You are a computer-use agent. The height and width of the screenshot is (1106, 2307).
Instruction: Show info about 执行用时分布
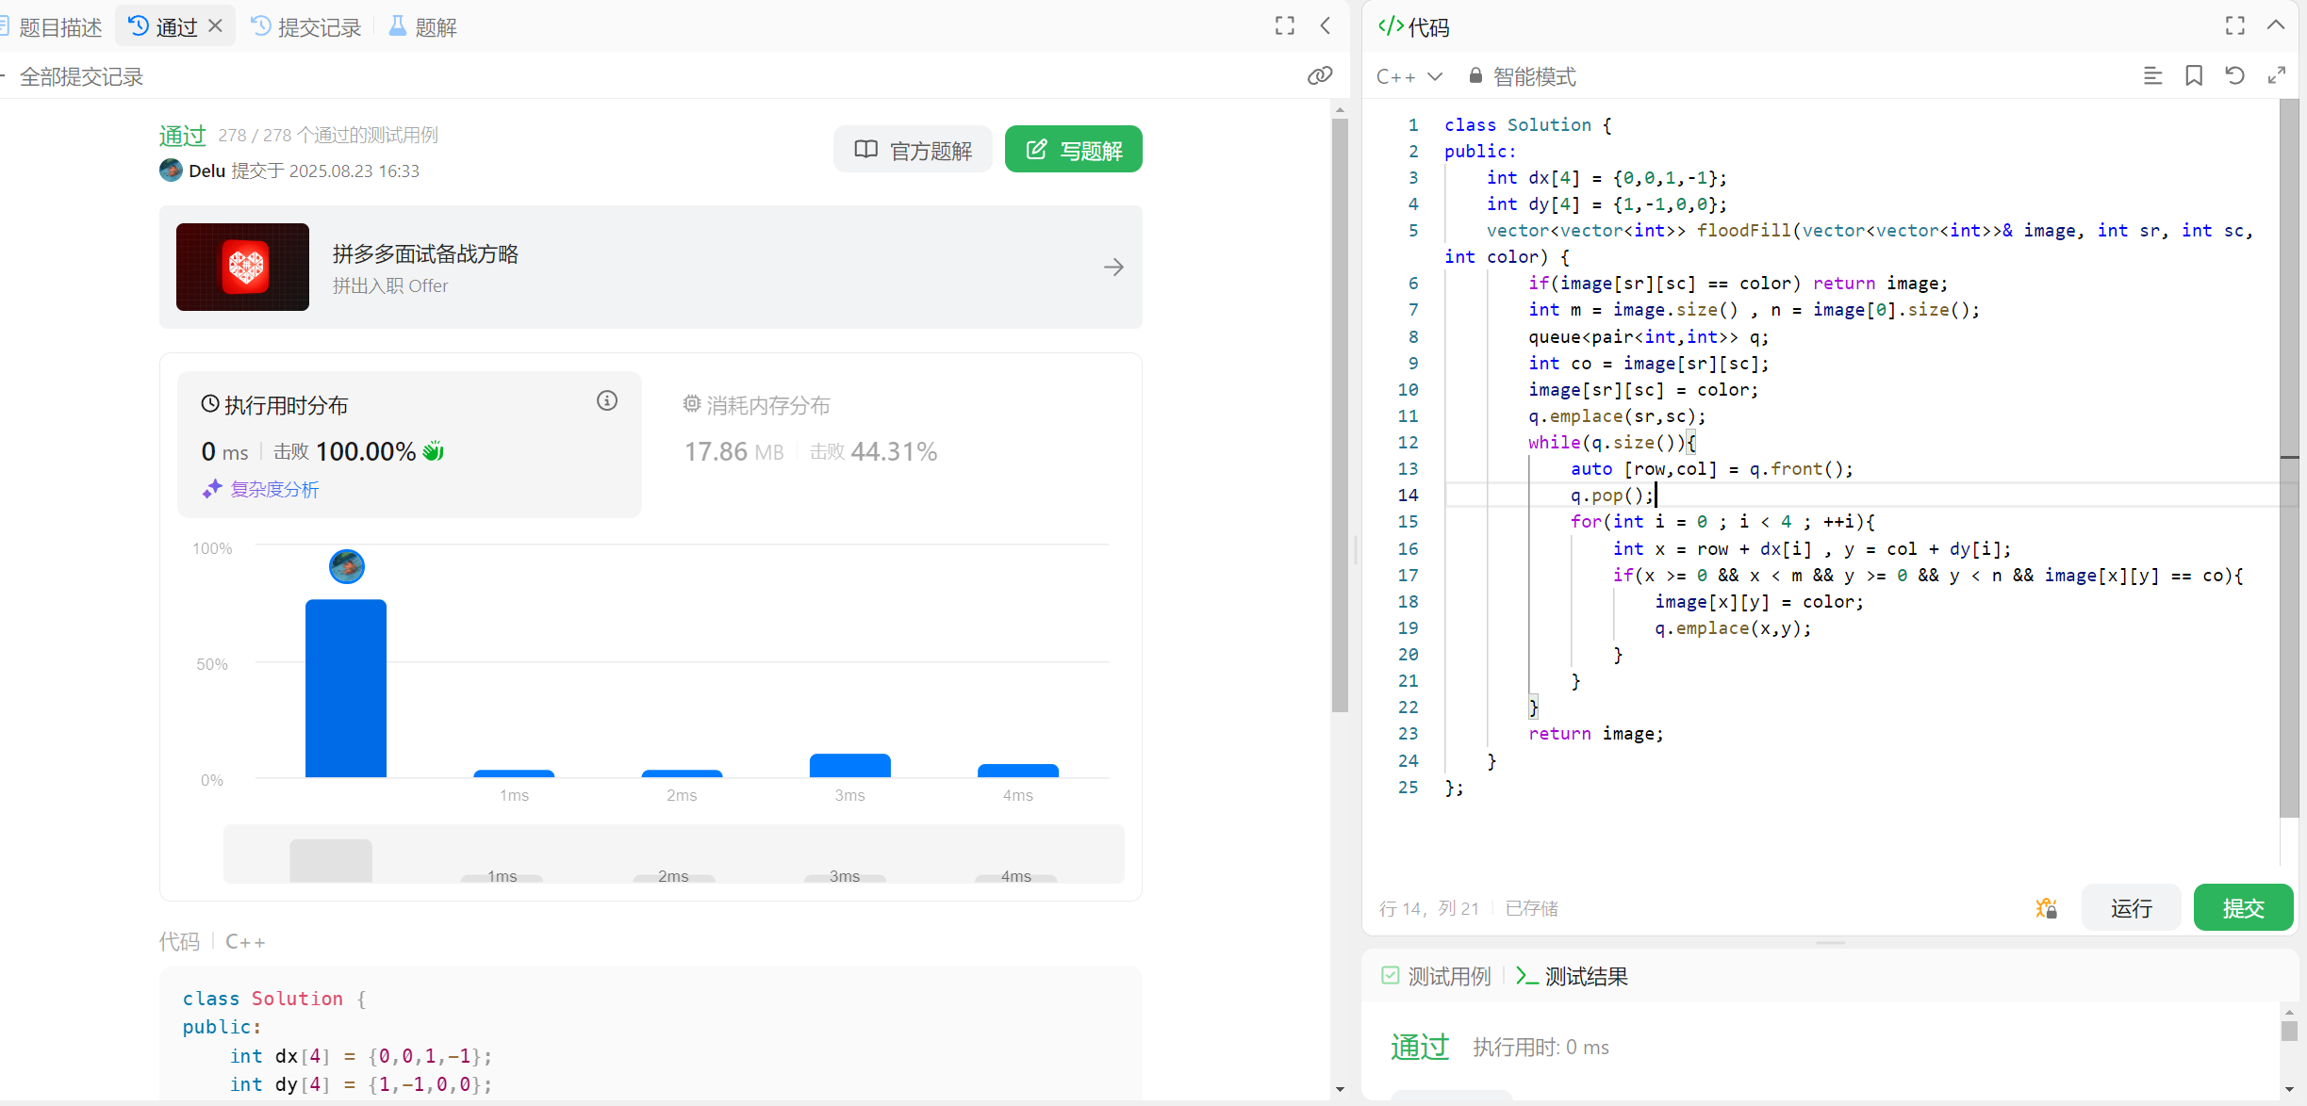[x=607, y=401]
